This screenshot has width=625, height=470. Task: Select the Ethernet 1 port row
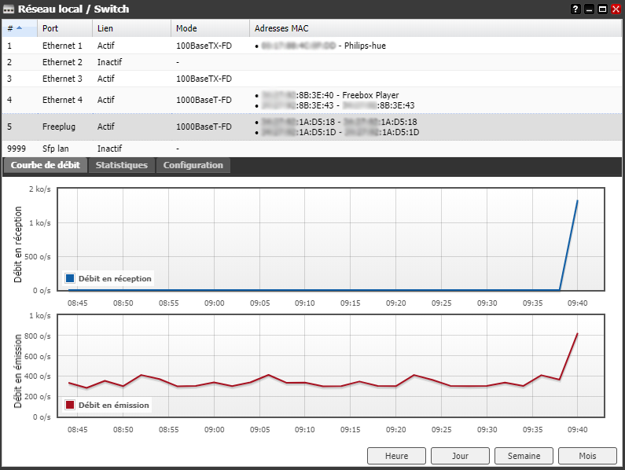[62, 46]
